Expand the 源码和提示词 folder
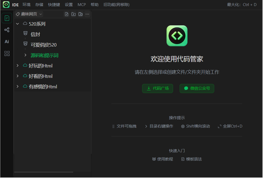The image size is (263, 178). 25,55
